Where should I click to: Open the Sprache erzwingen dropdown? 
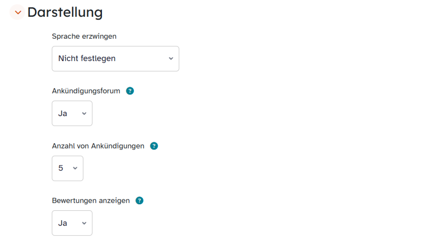pos(116,59)
